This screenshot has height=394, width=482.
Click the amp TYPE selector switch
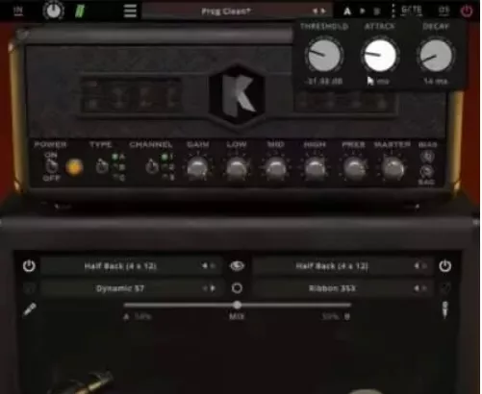coord(102,166)
